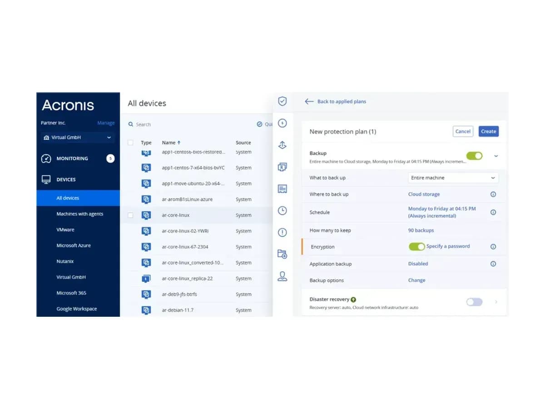Click the device icon for ar-deb9-jfs-btrfs
The image size is (545, 409).
pyautogui.click(x=146, y=294)
